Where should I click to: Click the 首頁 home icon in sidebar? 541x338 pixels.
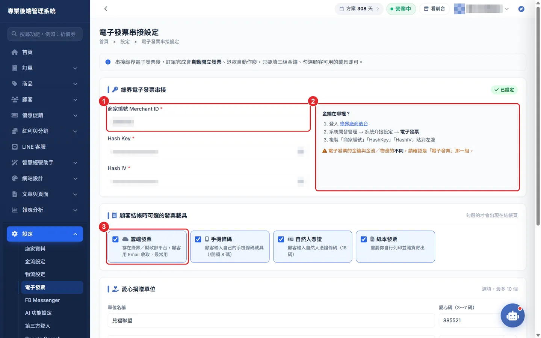15,52
